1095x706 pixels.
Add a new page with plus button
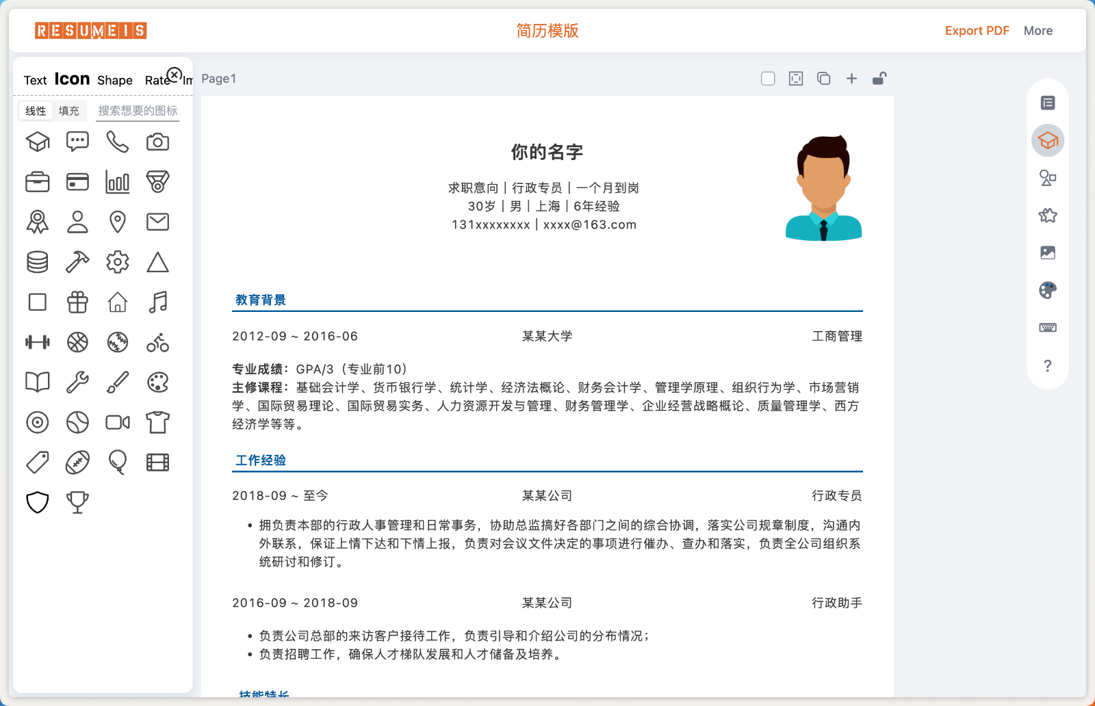(x=851, y=79)
